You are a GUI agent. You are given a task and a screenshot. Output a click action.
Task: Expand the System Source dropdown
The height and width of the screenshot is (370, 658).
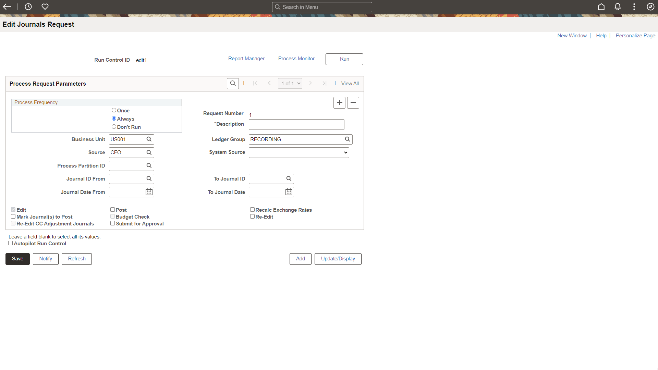pos(298,153)
